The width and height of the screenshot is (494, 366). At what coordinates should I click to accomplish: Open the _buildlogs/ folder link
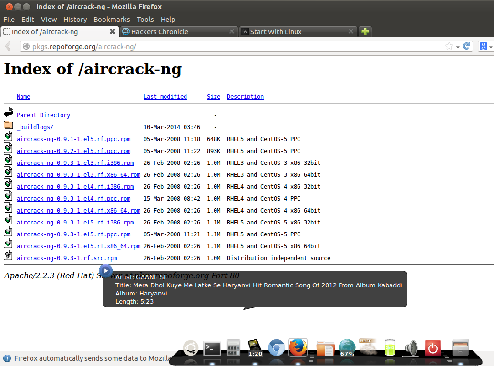(x=35, y=127)
